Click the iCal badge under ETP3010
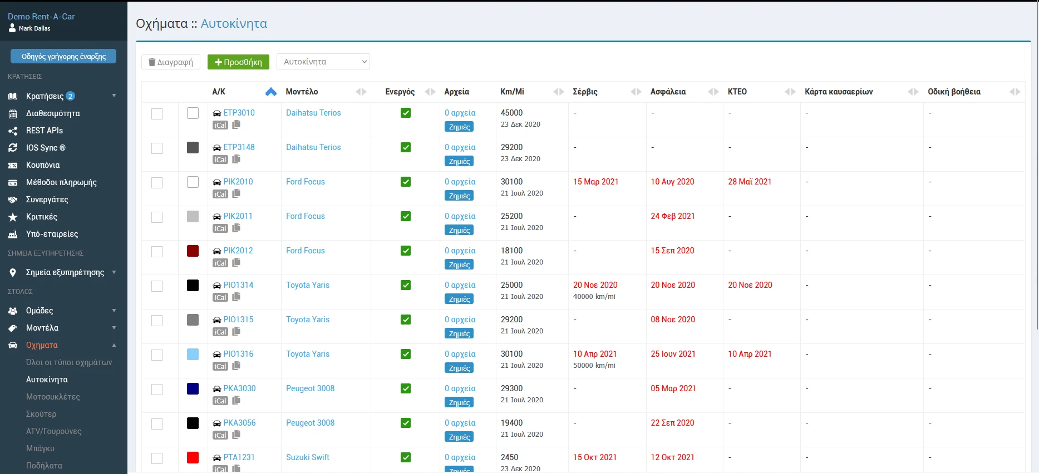Image resolution: width=1039 pixels, height=474 pixels. coord(220,126)
